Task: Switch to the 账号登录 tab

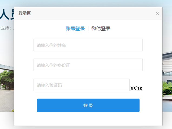Action: (x=75, y=29)
